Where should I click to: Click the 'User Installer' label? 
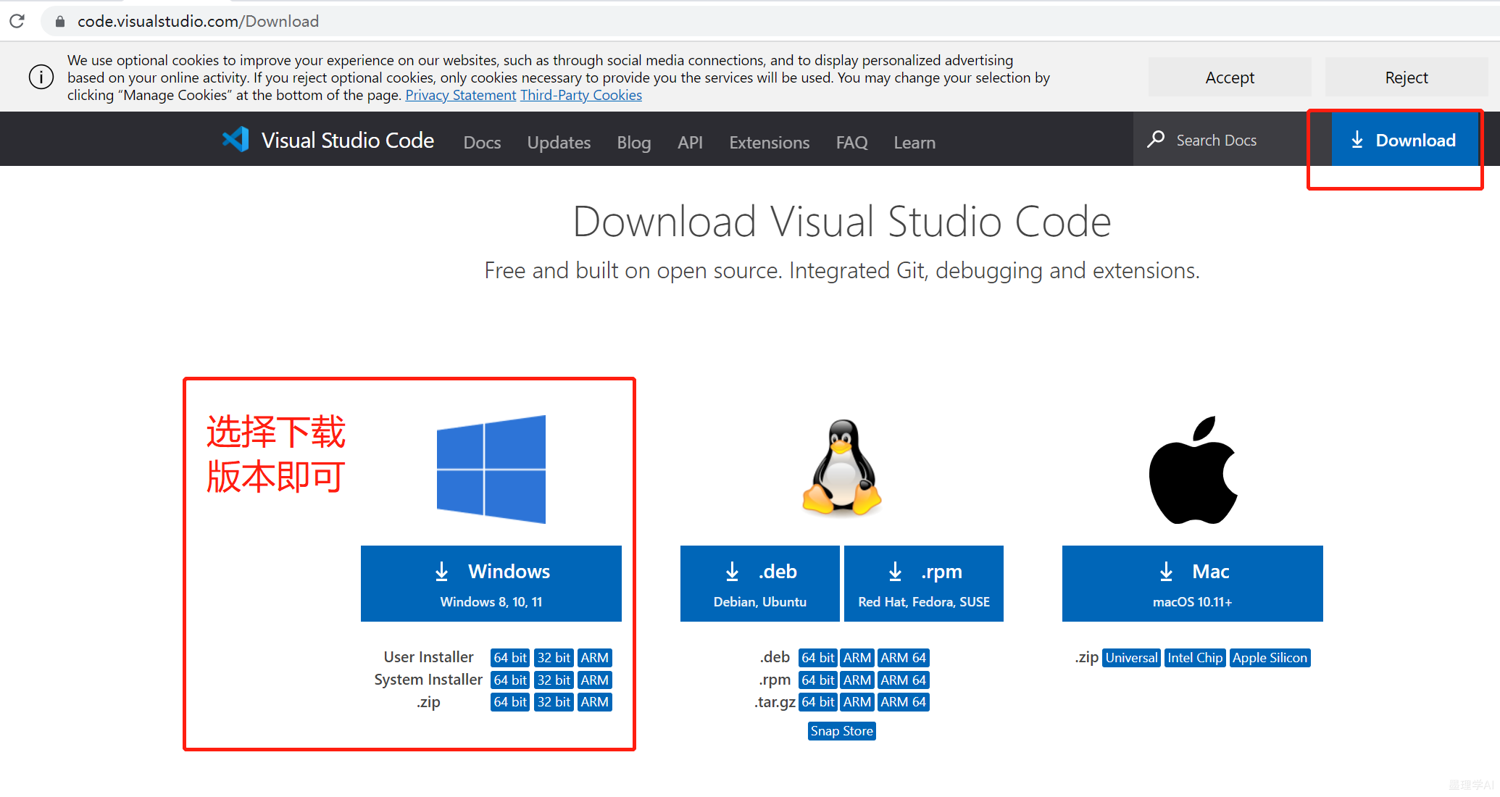428,657
